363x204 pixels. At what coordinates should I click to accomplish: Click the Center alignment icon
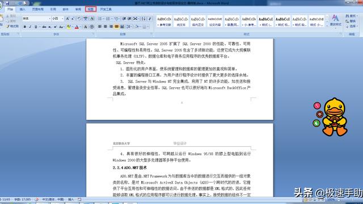pos(105,27)
